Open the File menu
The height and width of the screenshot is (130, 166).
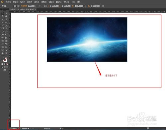pos(8,2)
